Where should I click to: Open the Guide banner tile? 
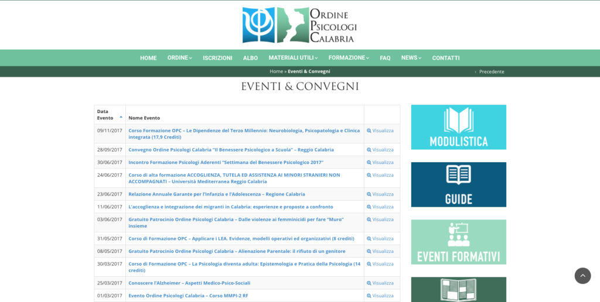[x=458, y=184]
